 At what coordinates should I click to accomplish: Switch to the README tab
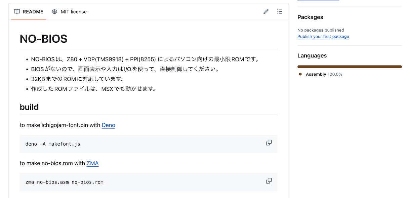[x=29, y=12]
